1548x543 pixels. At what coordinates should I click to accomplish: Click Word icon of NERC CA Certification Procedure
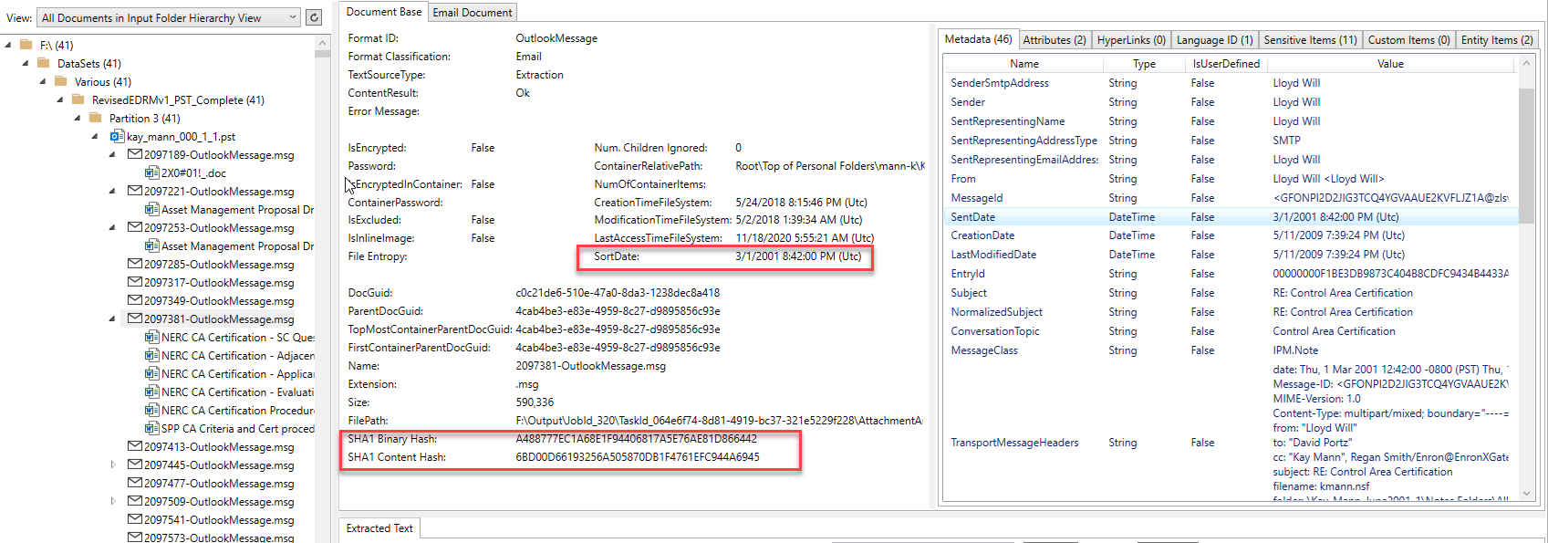152,411
